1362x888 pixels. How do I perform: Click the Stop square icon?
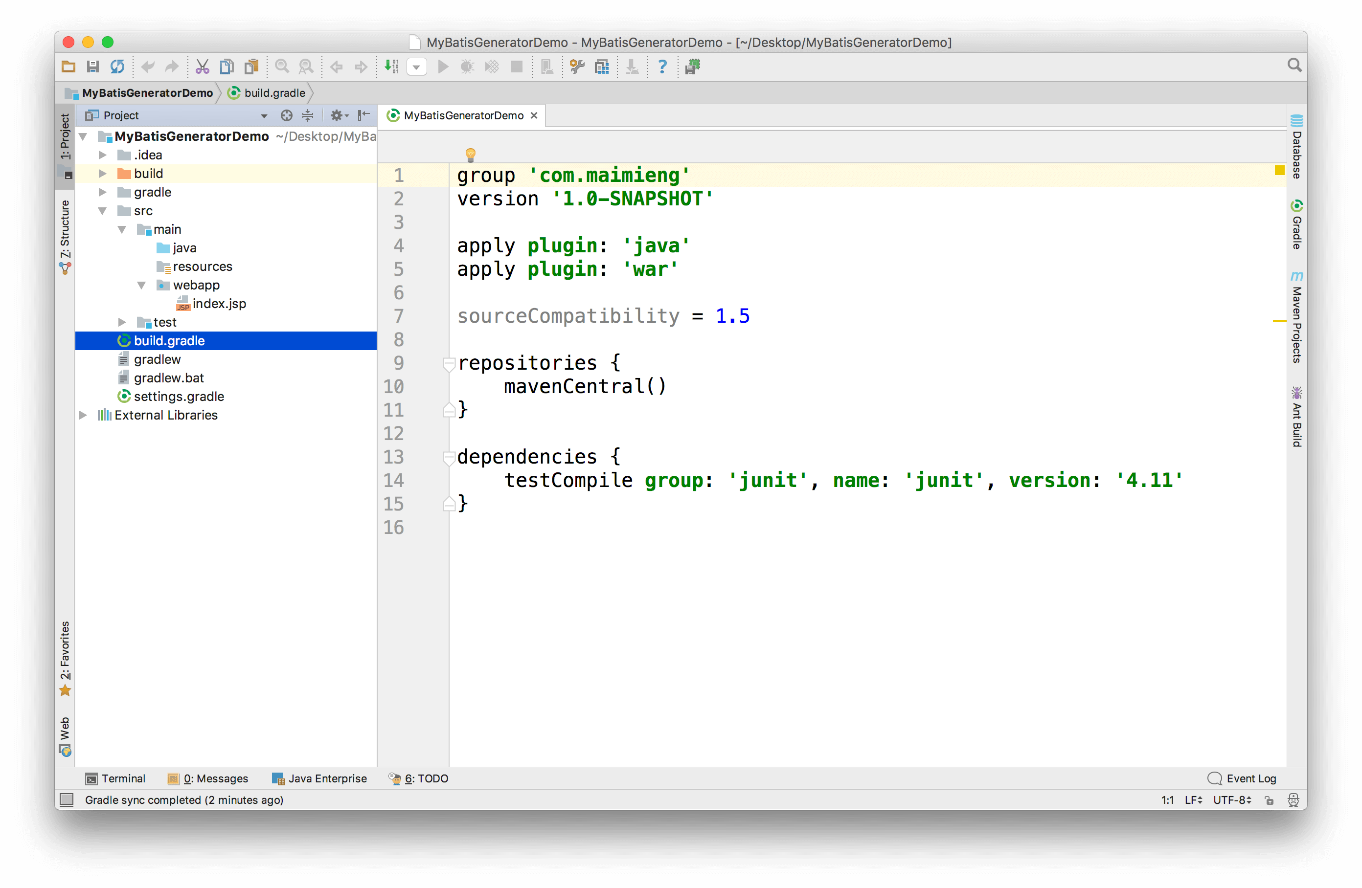(516, 67)
